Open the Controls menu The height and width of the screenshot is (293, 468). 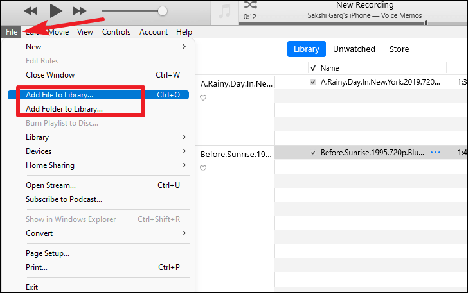pyautogui.click(x=116, y=32)
